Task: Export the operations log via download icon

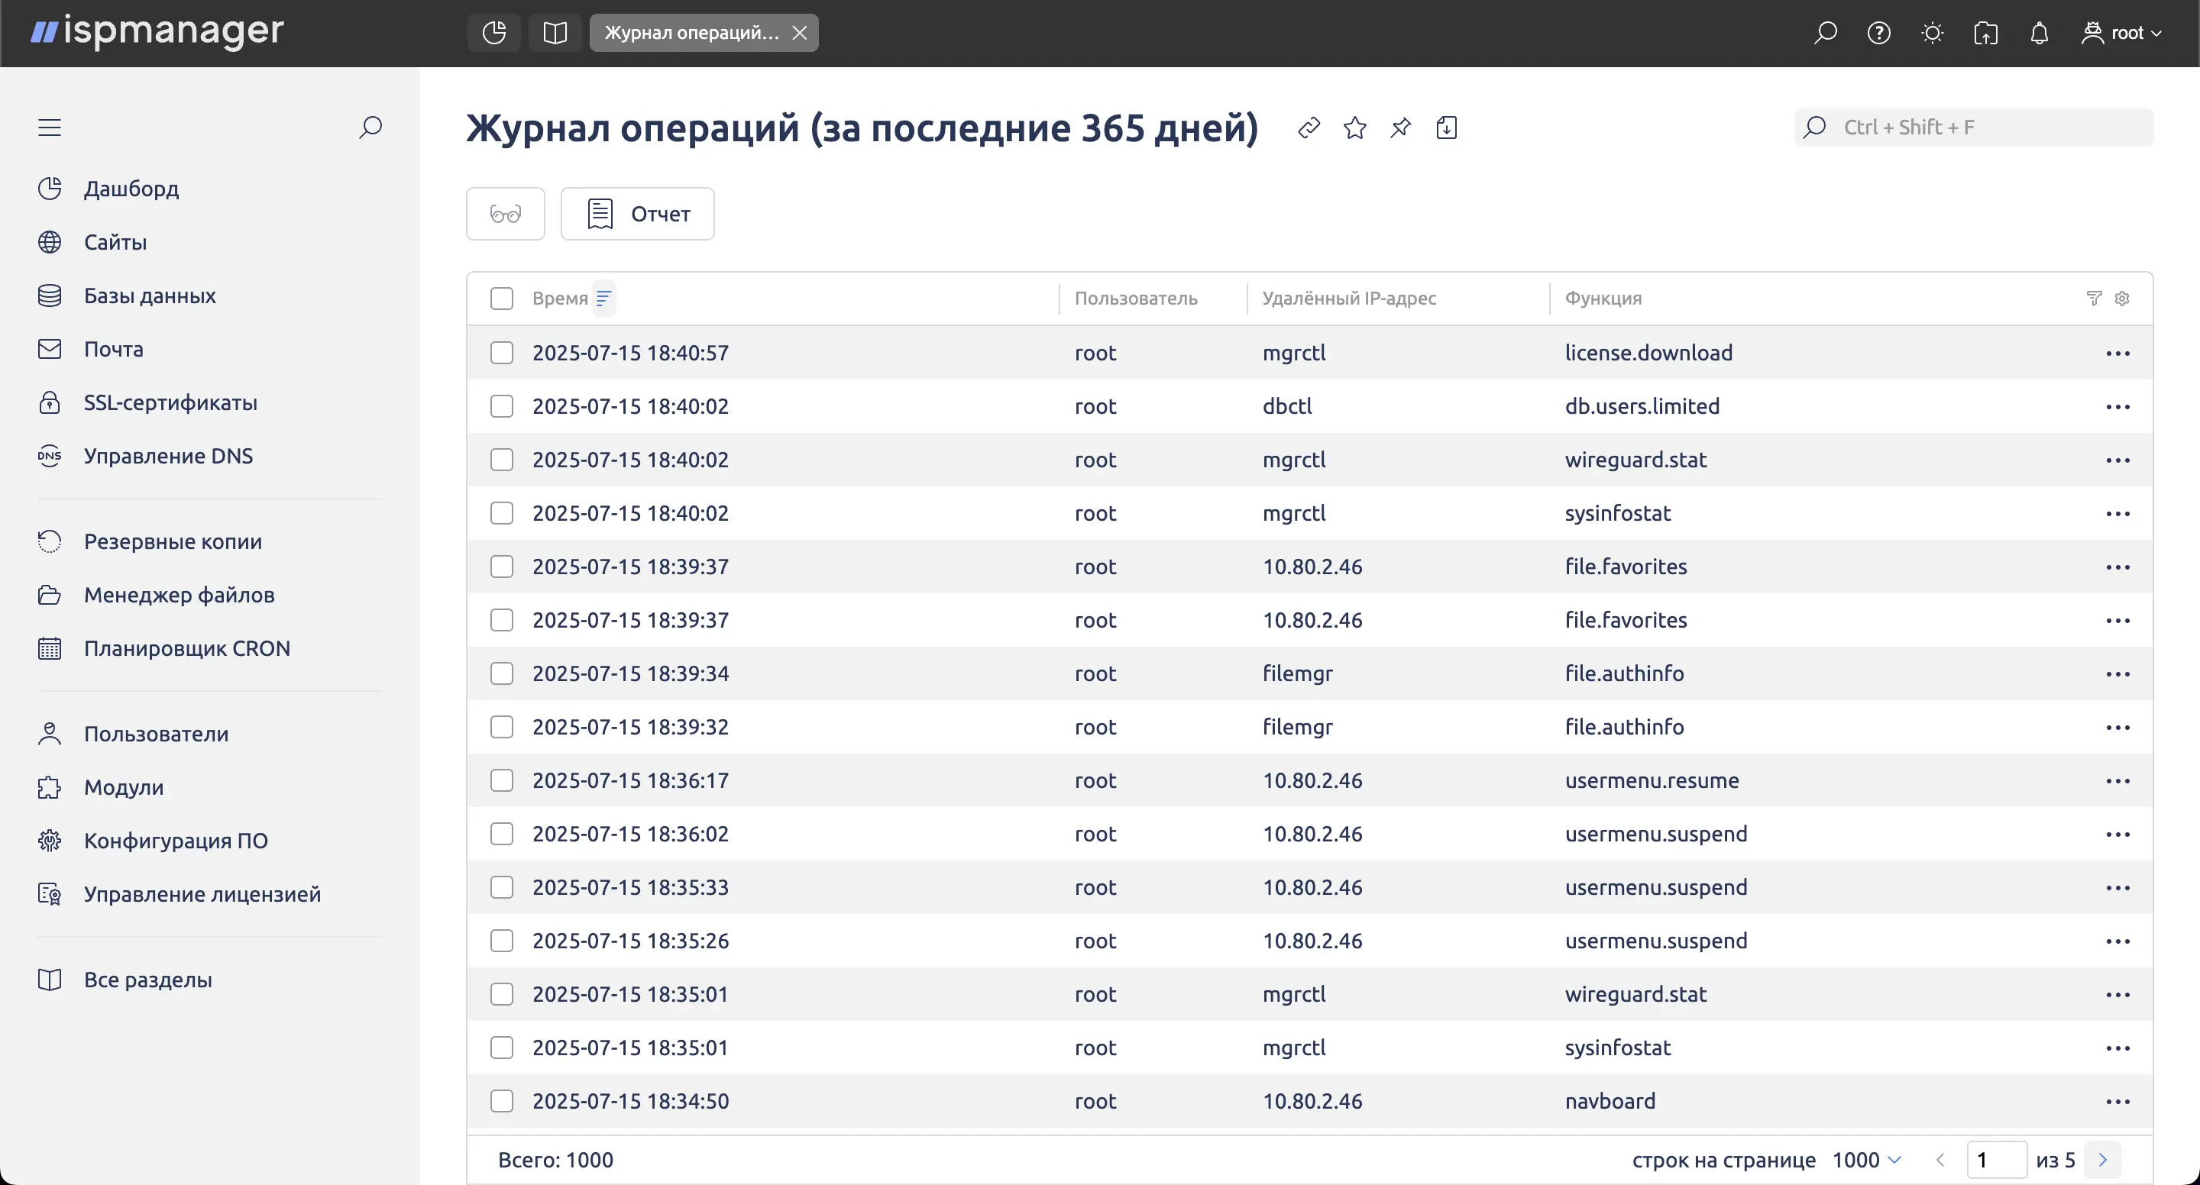Action: point(1447,128)
